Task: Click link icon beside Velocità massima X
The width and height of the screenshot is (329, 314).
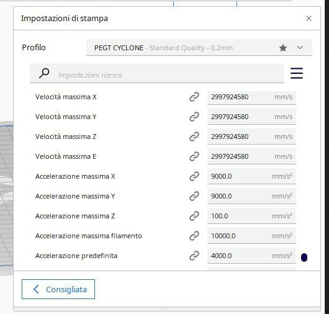Action: pos(194,97)
